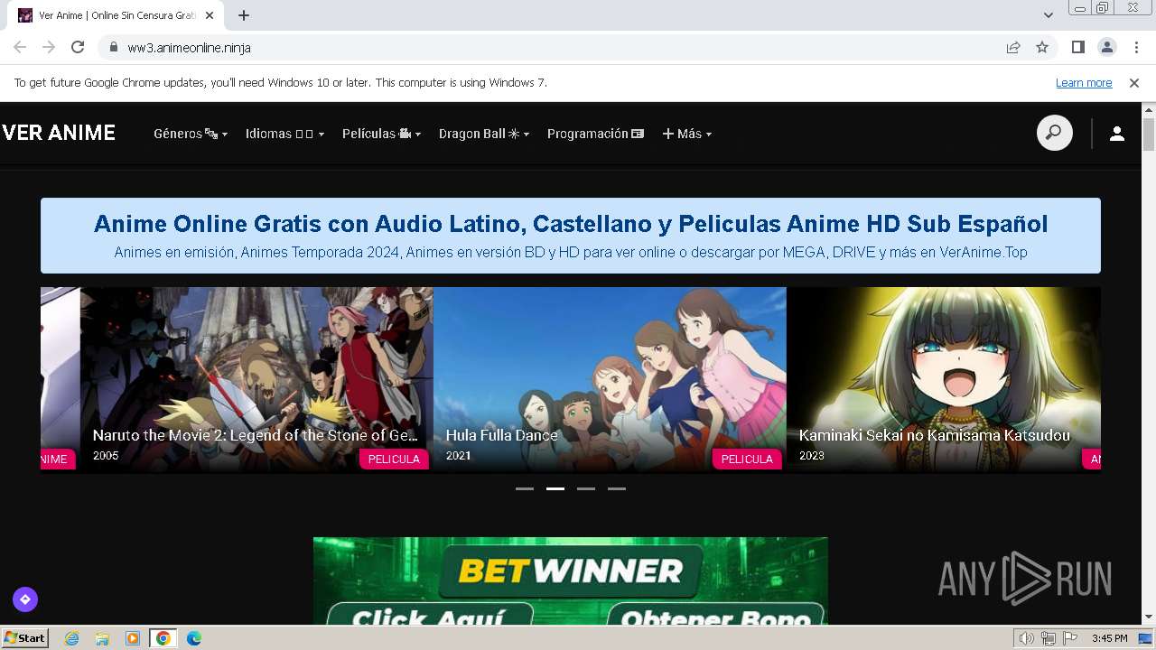Open the tab search dropdown chevron
The height and width of the screenshot is (650, 1156).
(1048, 15)
